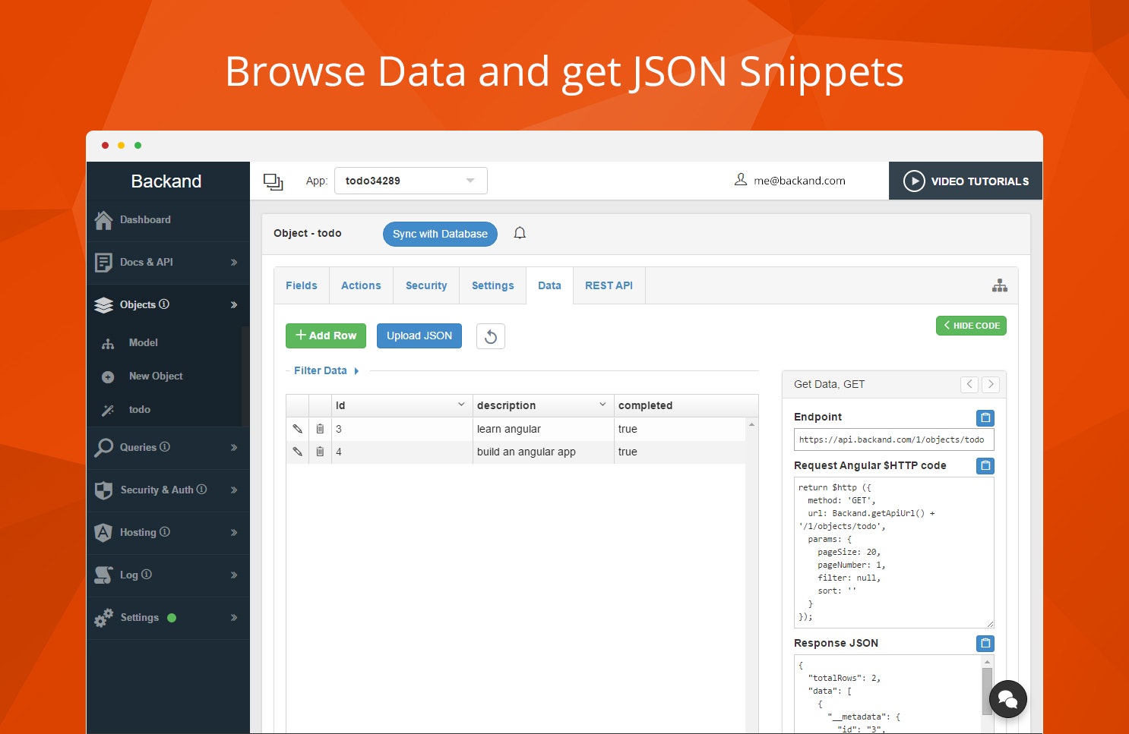Expand sidebar Settings chevron
The width and height of the screenshot is (1129, 734).
[234, 618]
